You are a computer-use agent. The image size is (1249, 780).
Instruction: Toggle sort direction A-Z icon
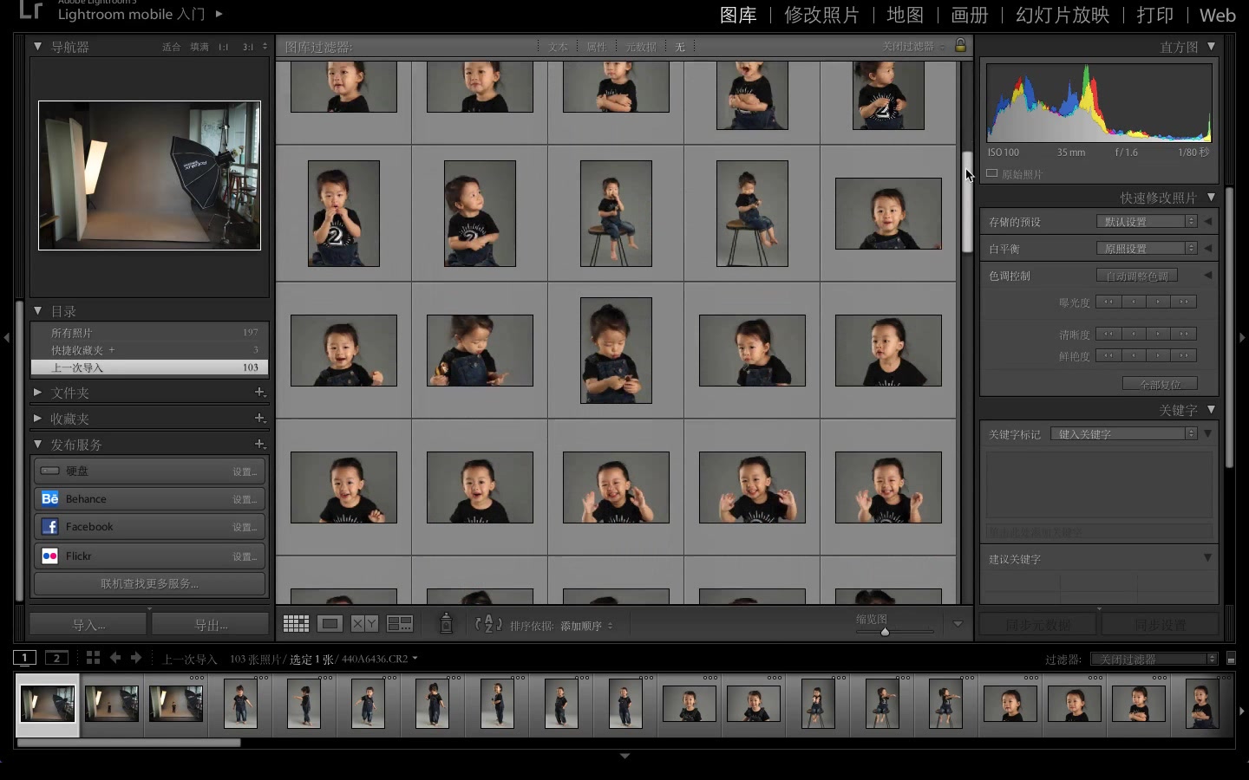pyautogui.click(x=488, y=624)
